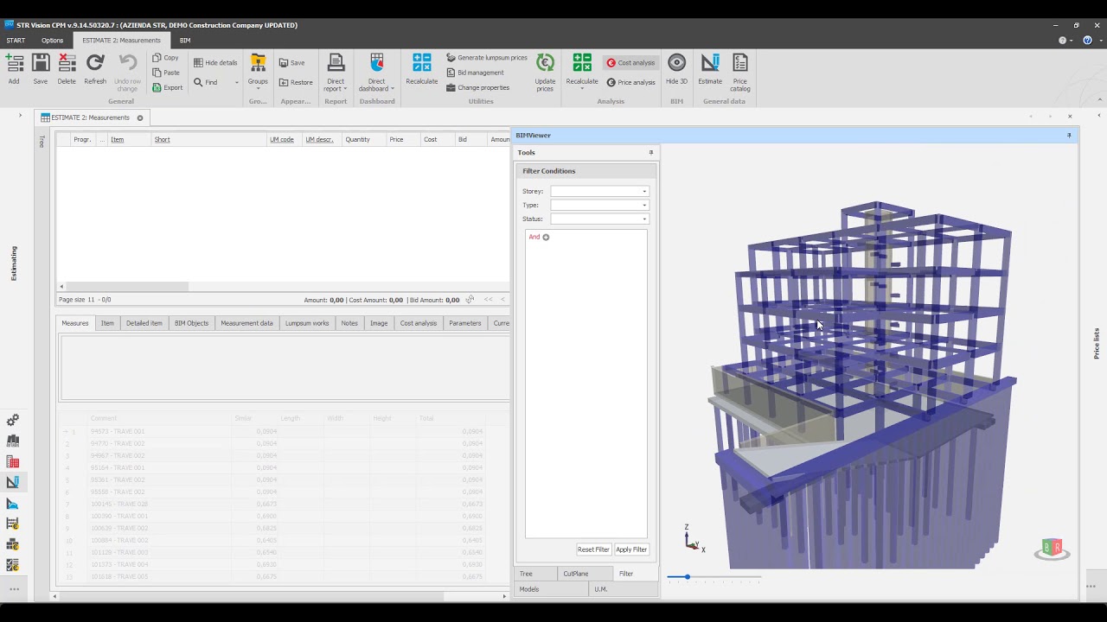Click the red building sidebar icon
This screenshot has width=1107, height=622.
tap(13, 462)
